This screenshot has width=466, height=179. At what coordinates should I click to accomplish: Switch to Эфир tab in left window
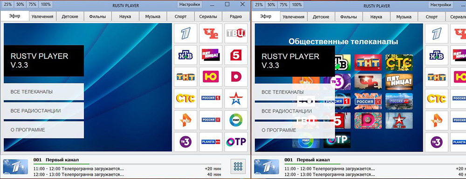click(x=14, y=16)
